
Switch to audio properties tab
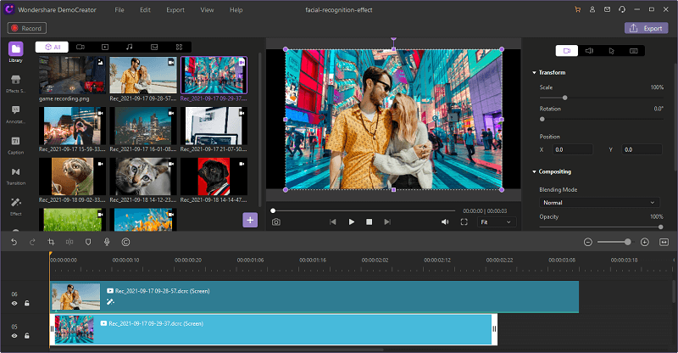point(589,51)
